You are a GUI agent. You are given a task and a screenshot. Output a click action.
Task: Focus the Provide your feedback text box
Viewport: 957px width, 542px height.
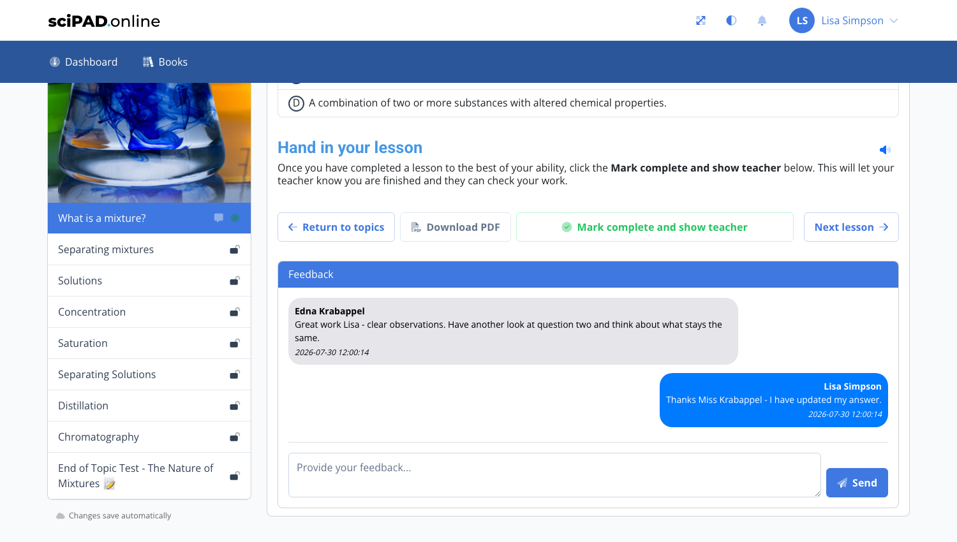point(554,475)
